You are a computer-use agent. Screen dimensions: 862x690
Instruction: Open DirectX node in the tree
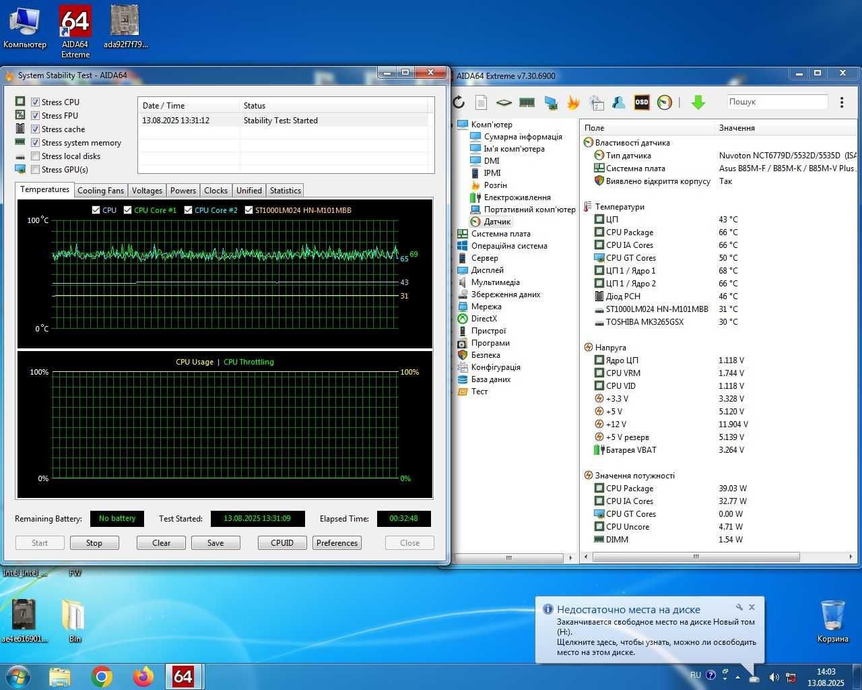484,319
